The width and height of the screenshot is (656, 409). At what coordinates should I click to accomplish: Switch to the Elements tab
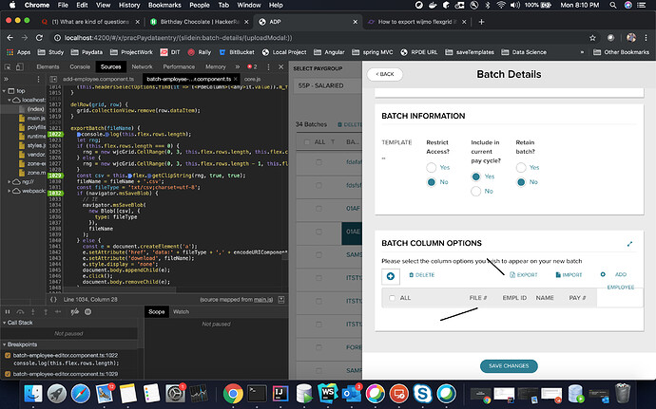(48, 66)
